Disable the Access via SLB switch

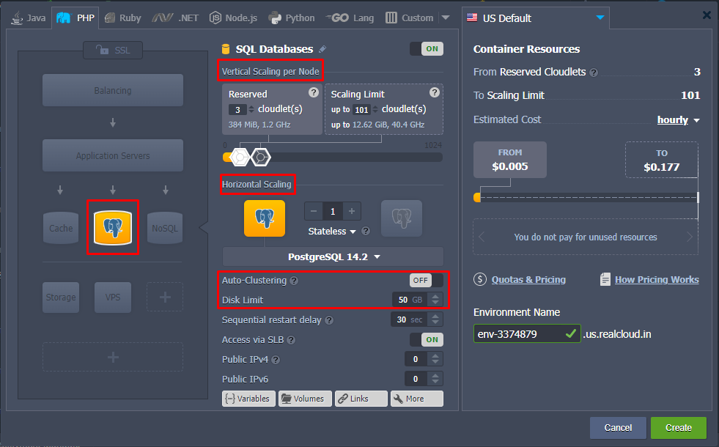click(x=426, y=339)
